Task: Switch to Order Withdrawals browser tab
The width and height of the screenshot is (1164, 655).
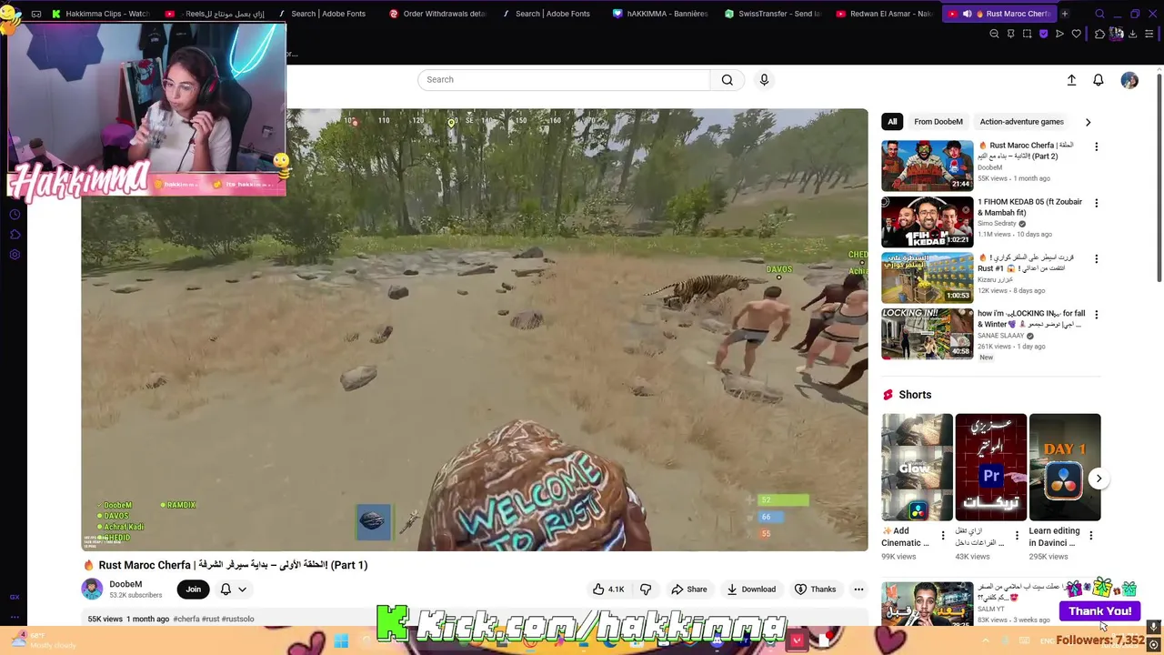Action: coord(438,14)
